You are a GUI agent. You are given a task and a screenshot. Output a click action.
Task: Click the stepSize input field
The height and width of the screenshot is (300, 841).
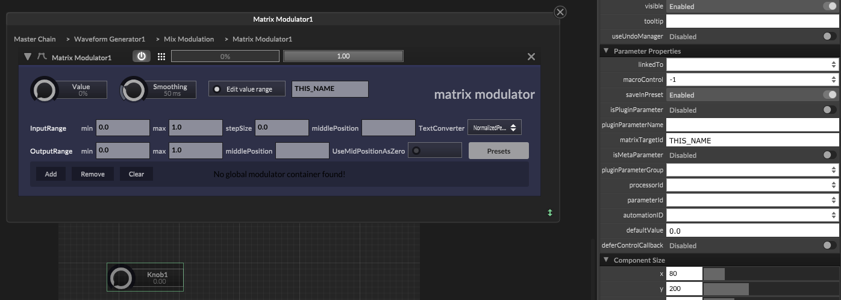point(282,128)
